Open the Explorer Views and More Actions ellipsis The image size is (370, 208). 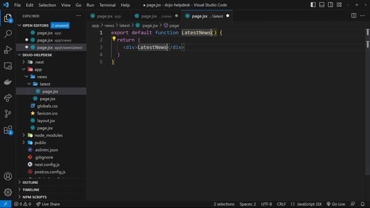pos(79,16)
